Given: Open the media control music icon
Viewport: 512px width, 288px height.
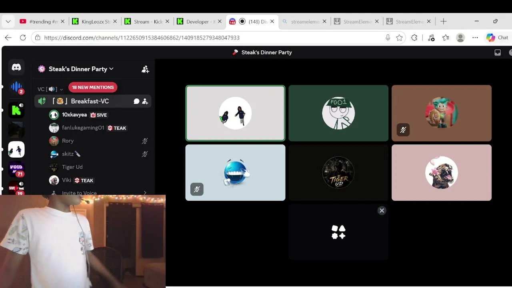Looking at the screenshot, I should (431, 38).
